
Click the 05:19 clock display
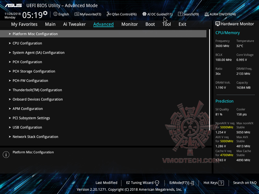(x=33, y=15)
